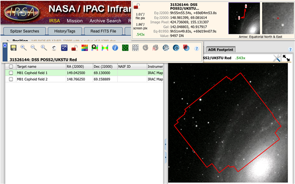Open the AOR Footprint tab
This screenshot has width=295, height=184.
point(221,50)
